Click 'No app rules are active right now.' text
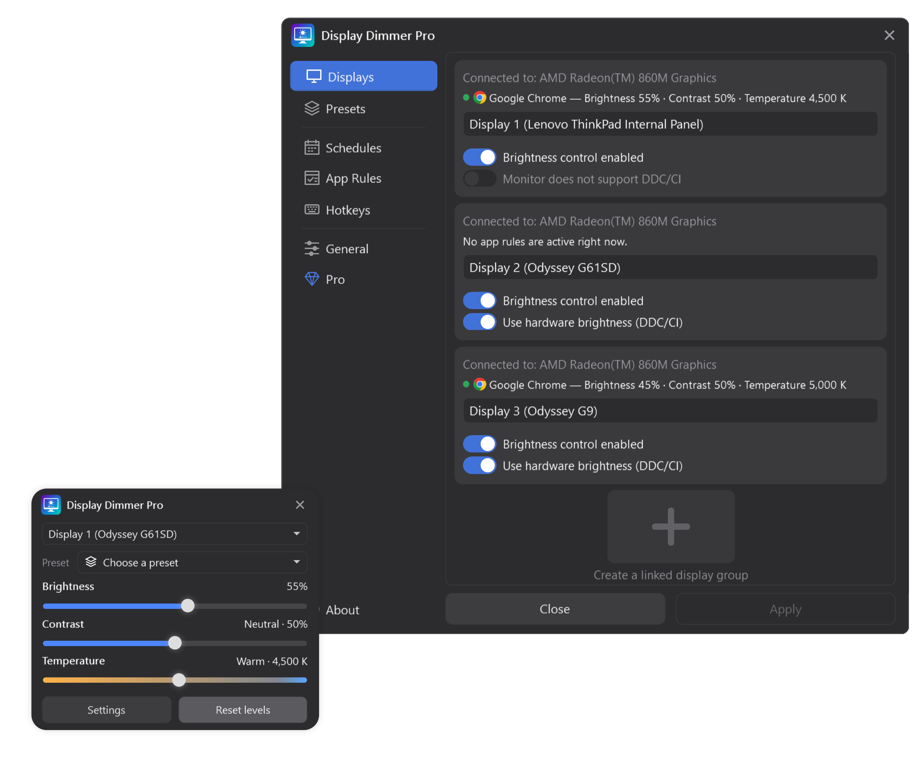Image resolution: width=923 pixels, height=770 pixels. point(545,241)
